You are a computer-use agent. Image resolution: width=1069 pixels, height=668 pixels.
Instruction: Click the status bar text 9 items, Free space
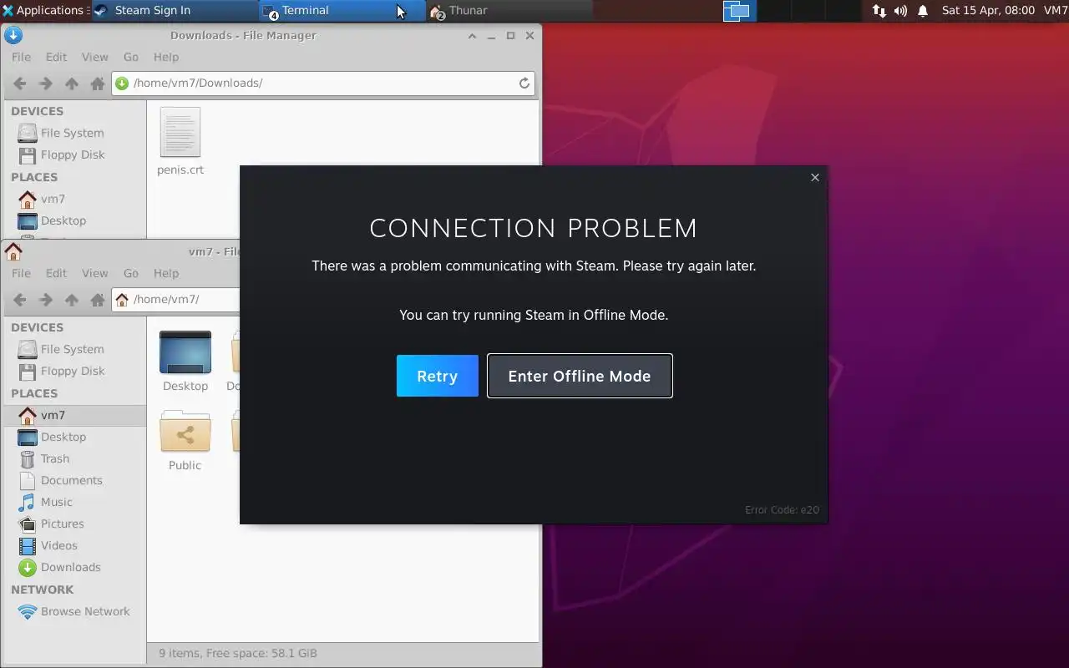pos(238,653)
